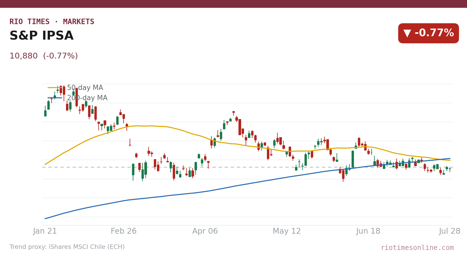Click the 'Jan 21' axis date label
This screenshot has width=467, height=262.
point(45,231)
